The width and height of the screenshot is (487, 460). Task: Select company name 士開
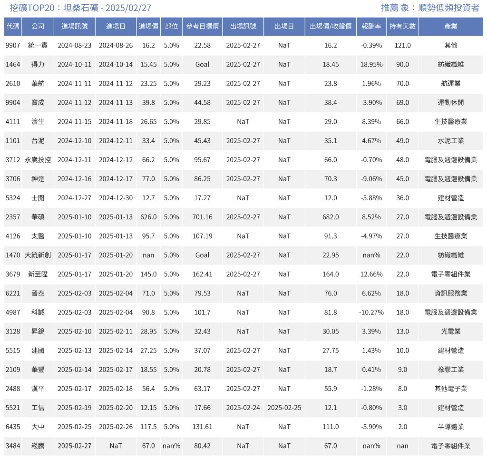tap(38, 198)
